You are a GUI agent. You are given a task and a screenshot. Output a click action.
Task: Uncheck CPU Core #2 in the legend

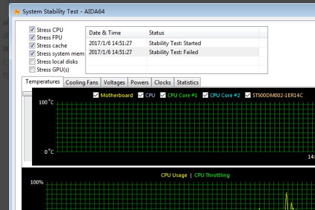click(205, 95)
